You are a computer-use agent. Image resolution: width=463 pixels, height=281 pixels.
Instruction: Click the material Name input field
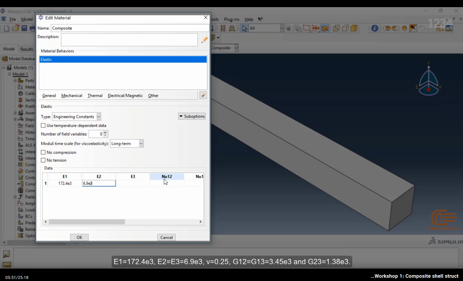[130, 28]
